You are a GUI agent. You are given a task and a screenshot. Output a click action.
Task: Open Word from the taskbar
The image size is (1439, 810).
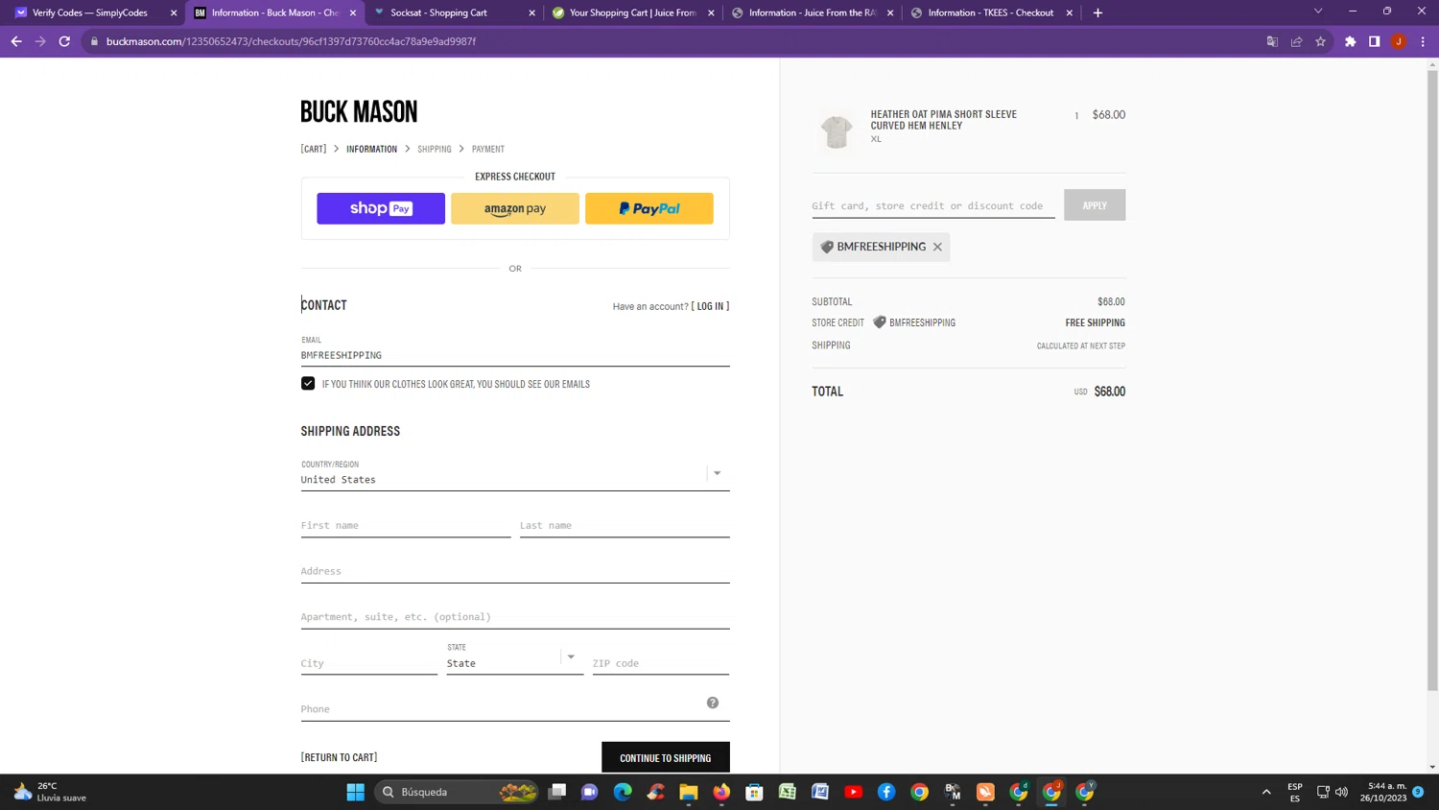820,792
